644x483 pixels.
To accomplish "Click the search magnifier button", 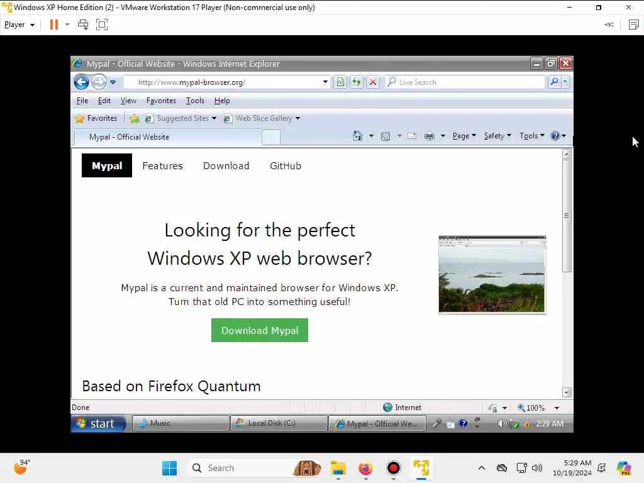I will [x=554, y=82].
